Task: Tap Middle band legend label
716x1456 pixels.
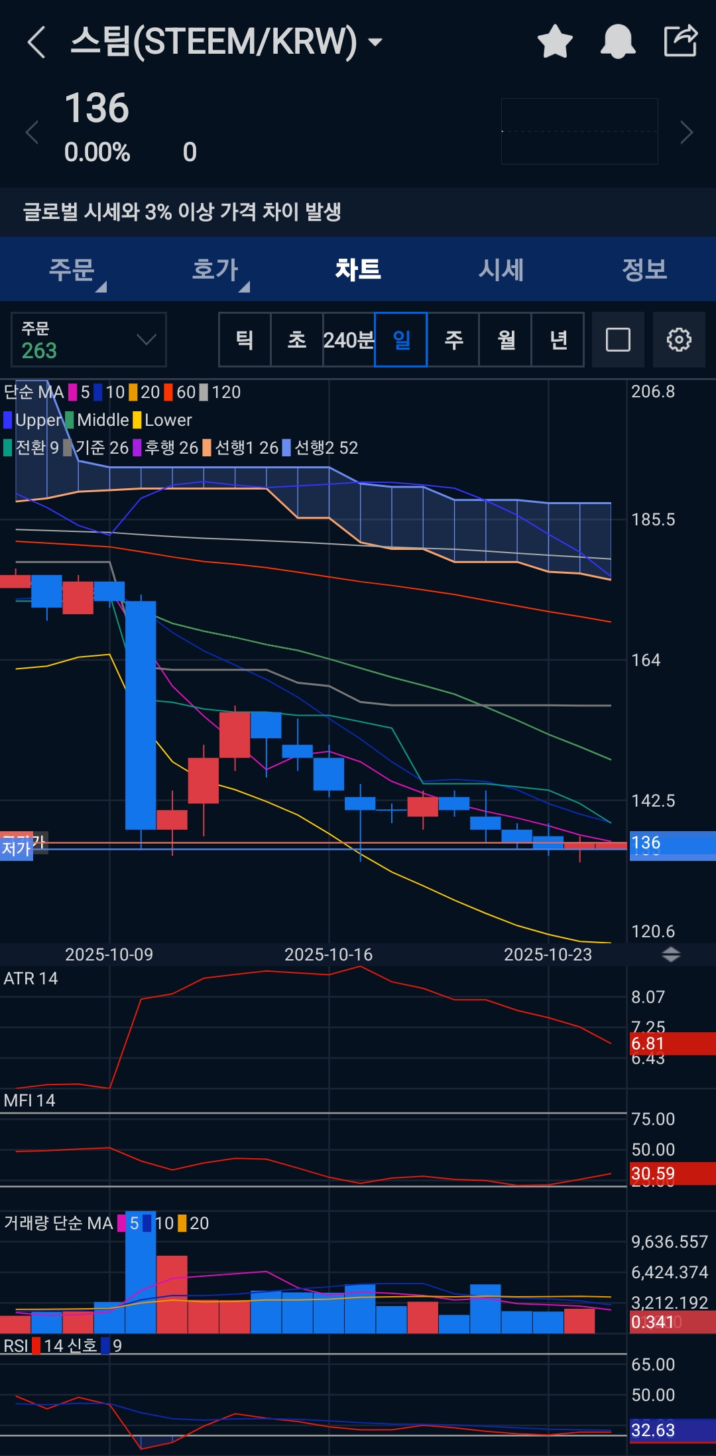Action: [103, 420]
